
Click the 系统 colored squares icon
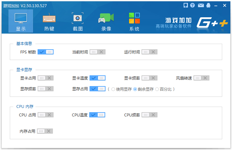(x=134, y=18)
